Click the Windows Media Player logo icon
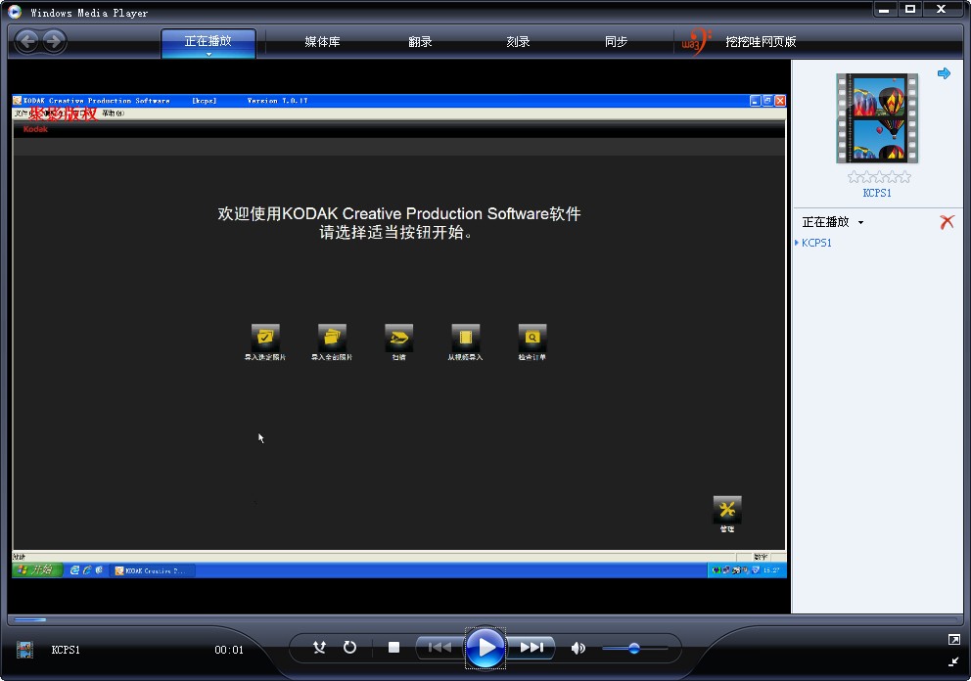This screenshot has height=681, width=971. coord(15,11)
